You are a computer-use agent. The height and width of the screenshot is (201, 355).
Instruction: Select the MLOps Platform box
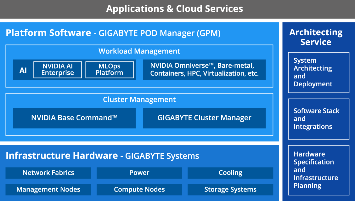point(110,70)
